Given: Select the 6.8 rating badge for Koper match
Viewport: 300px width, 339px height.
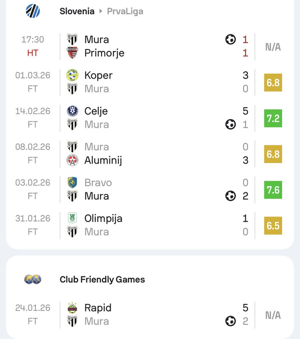Looking at the screenshot, I should [273, 82].
